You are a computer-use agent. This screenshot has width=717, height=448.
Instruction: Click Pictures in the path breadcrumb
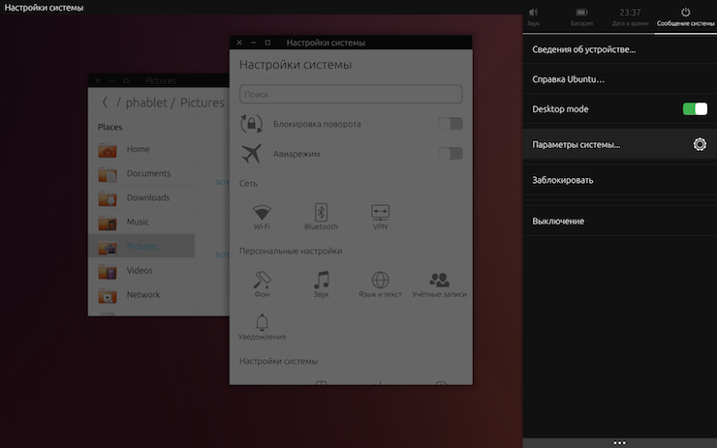pyautogui.click(x=203, y=103)
